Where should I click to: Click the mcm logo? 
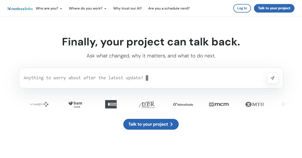tap(219, 104)
